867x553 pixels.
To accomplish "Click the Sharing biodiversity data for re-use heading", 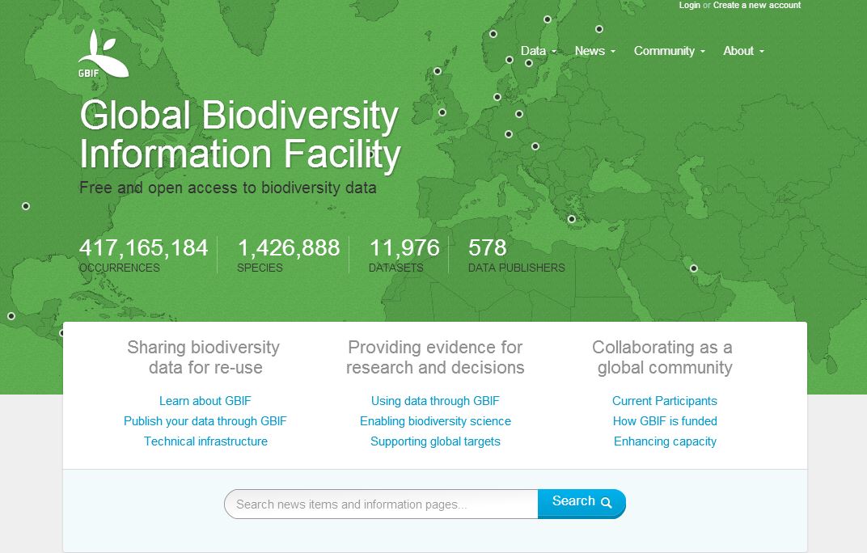I will 204,357.
